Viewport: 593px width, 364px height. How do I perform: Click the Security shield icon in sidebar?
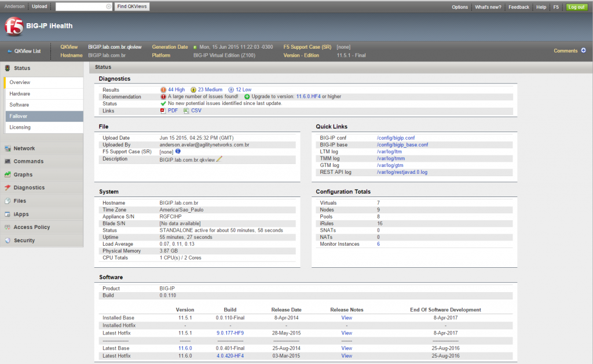(6, 241)
